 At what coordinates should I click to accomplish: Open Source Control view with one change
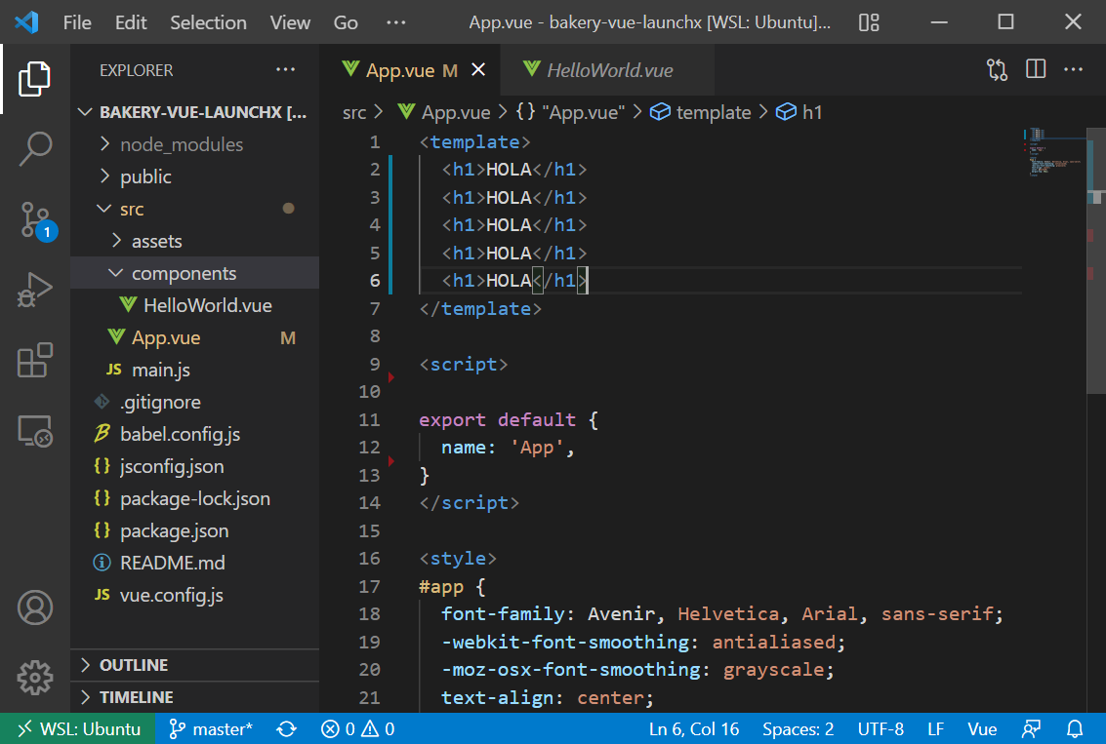pos(35,219)
